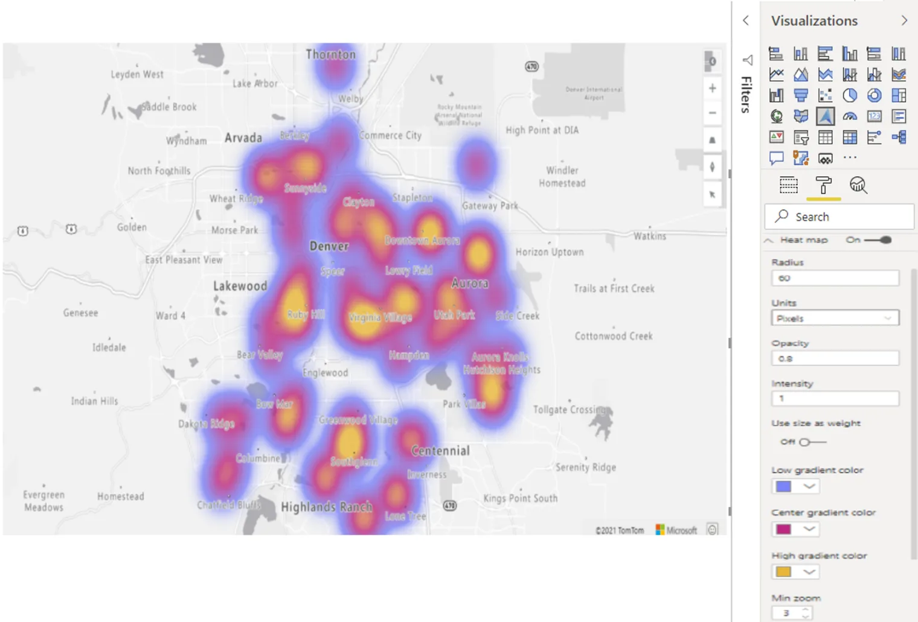This screenshot has width=918, height=622.
Task: Open the Format paint roller tab
Action: pyautogui.click(x=823, y=185)
